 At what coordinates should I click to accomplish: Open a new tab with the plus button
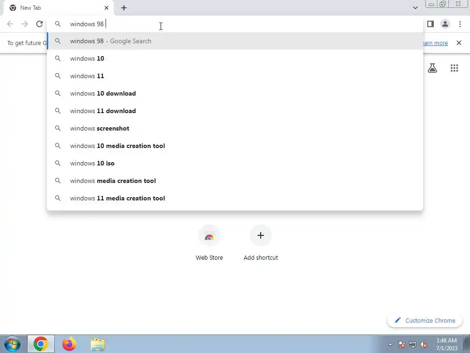[x=124, y=8]
